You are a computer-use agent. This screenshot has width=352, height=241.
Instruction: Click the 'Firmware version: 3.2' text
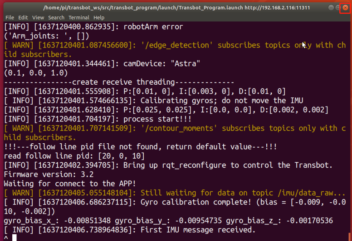(x=49, y=174)
